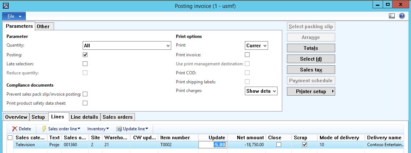Click the CW update column header
Image resolution: width=411 pixels, height=153 pixels.
tap(144, 137)
